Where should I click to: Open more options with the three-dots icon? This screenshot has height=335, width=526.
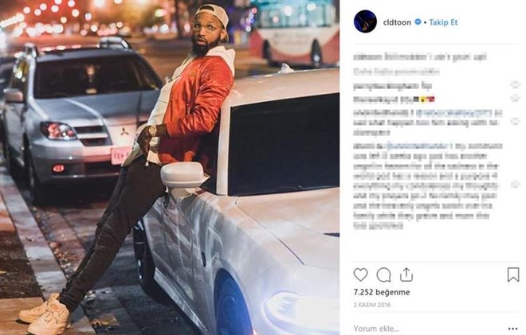(x=513, y=329)
